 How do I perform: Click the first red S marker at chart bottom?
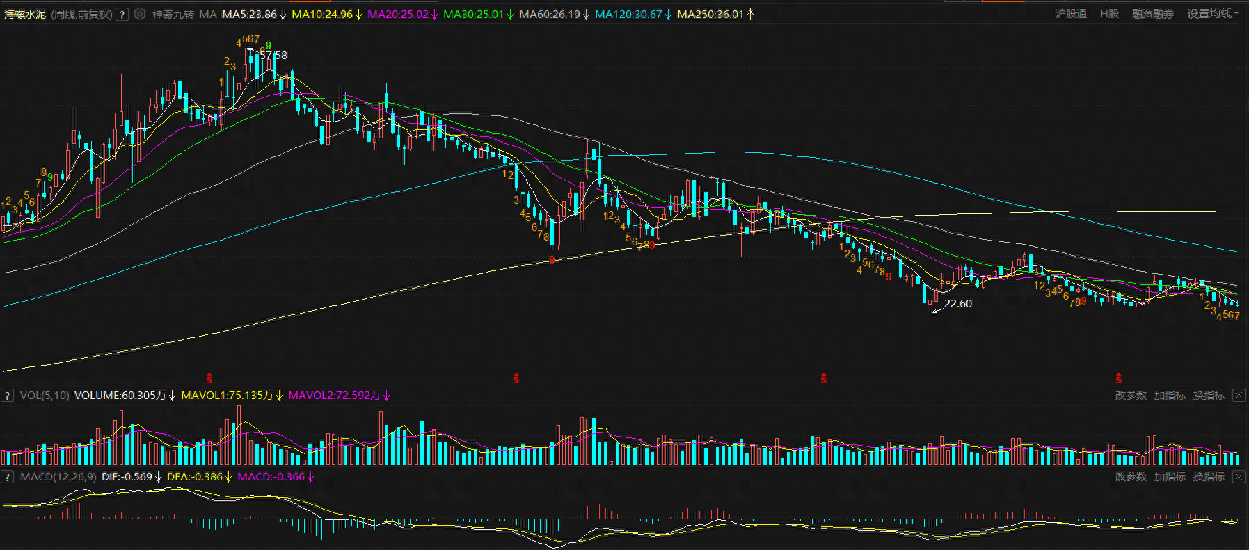209,379
